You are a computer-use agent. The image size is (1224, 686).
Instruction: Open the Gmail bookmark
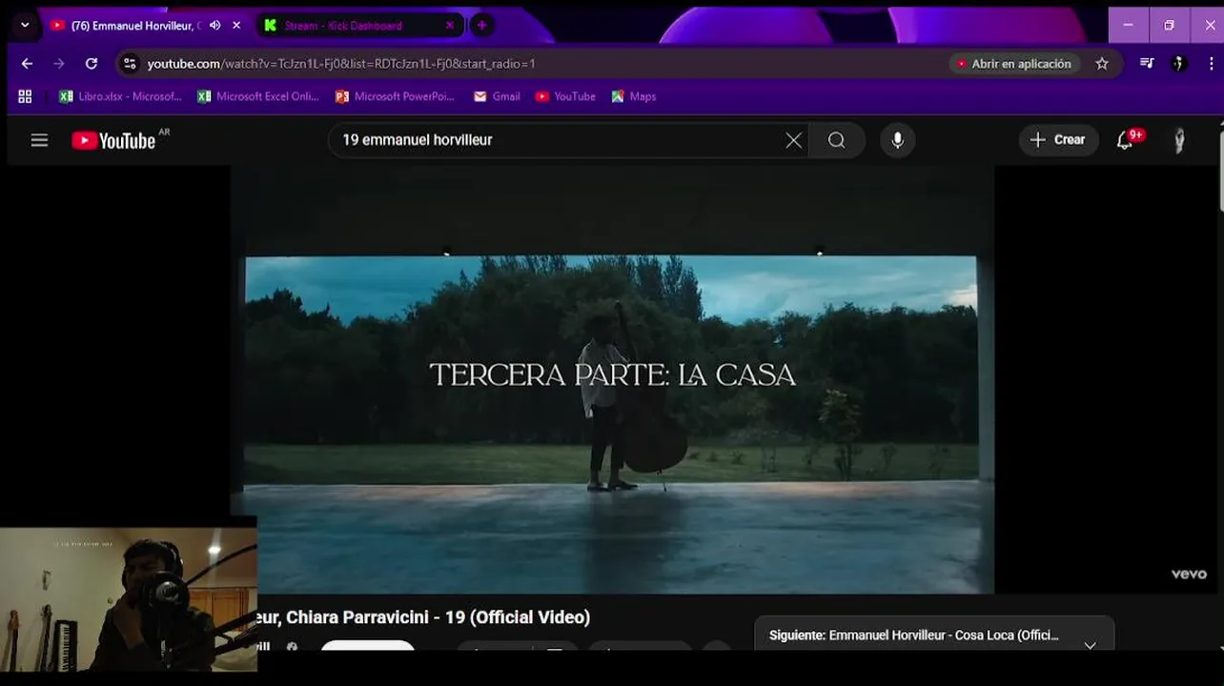[x=497, y=96]
